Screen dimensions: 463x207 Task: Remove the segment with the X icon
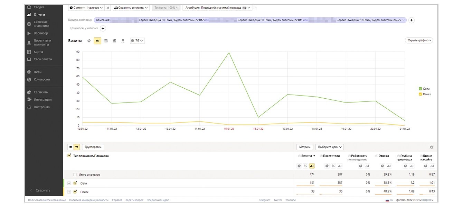click(108, 8)
